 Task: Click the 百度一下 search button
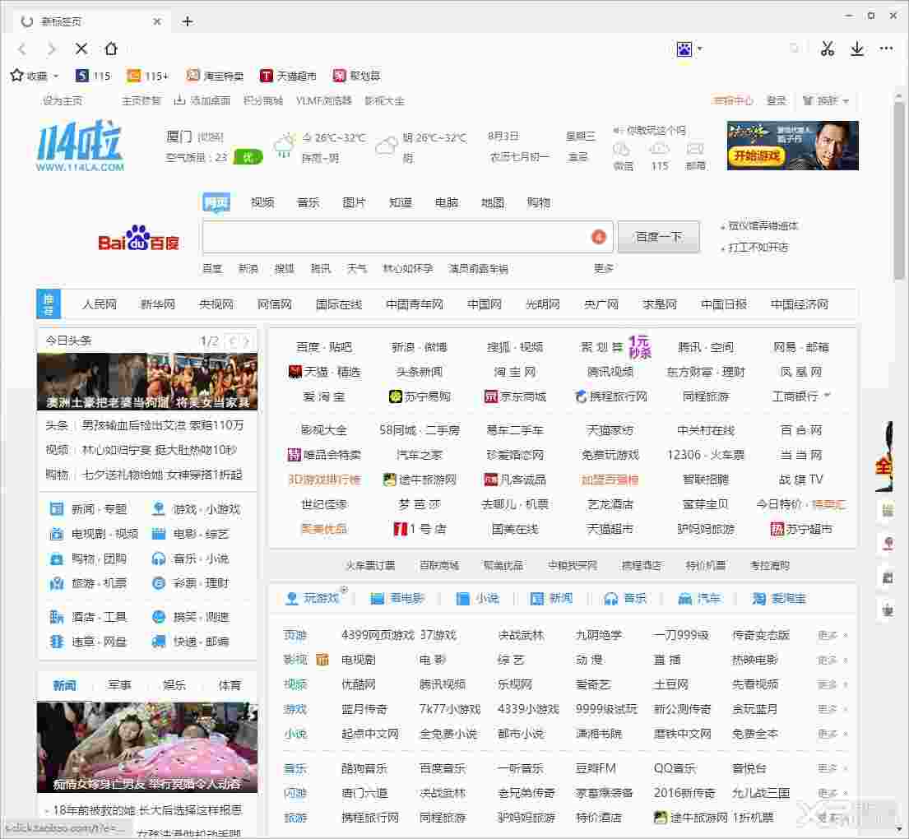[659, 237]
